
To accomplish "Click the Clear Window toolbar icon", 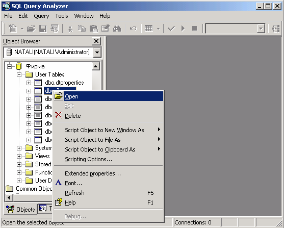I will click(x=106, y=29).
